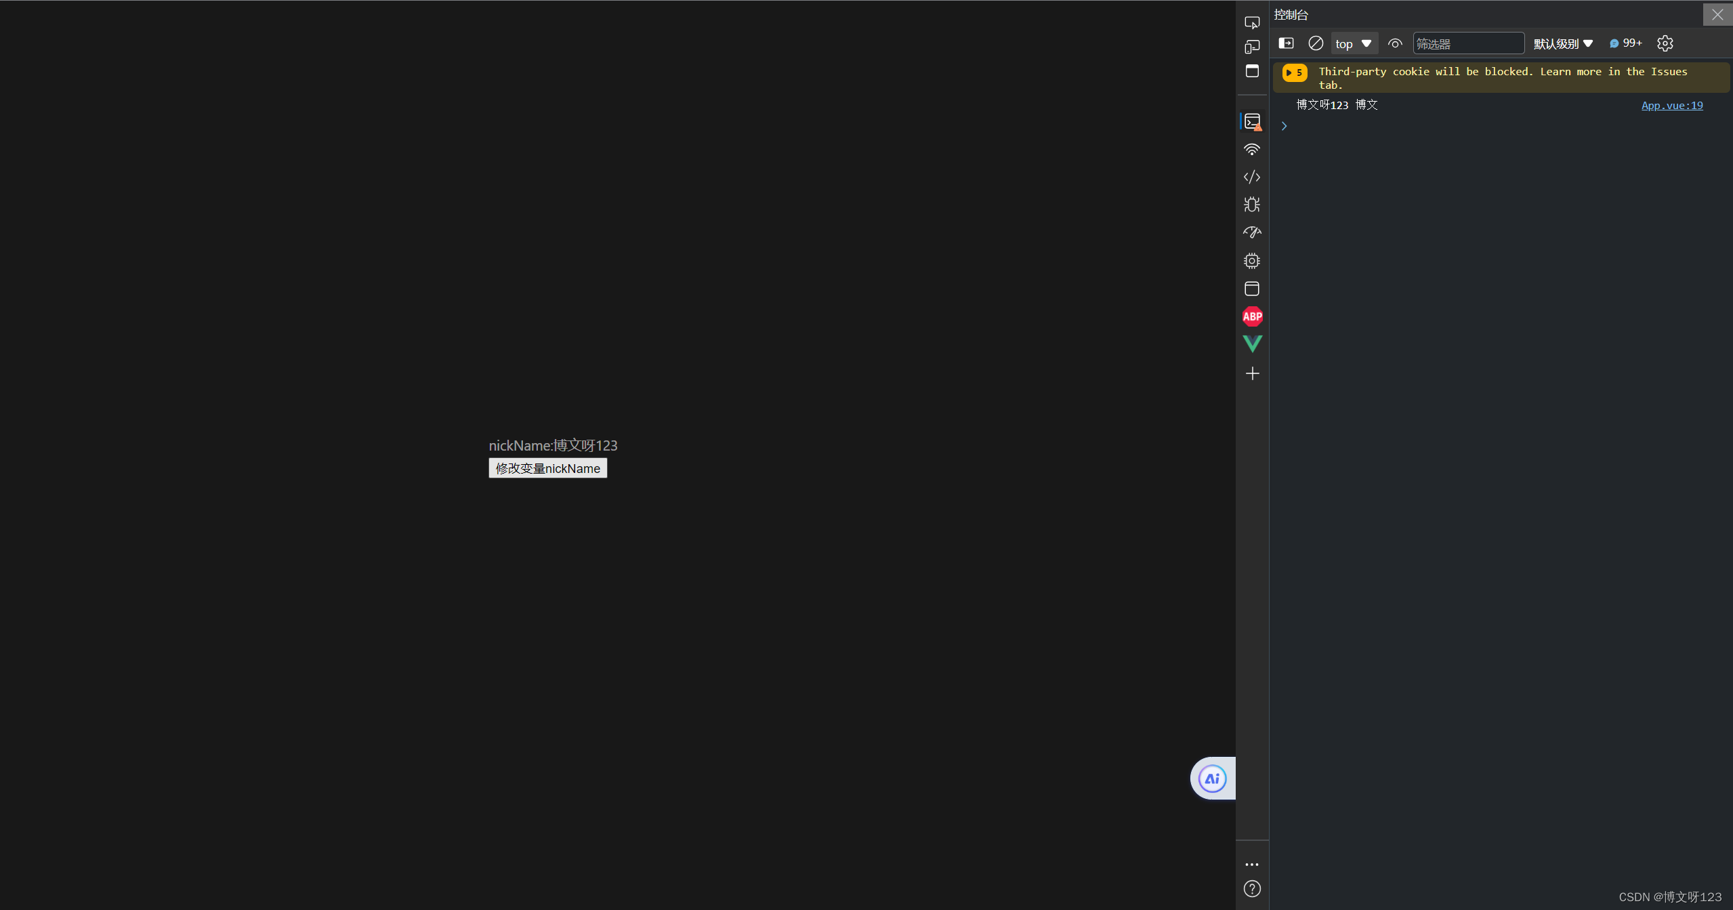
Task: Open the App.vue:19 source link
Action: [1671, 105]
